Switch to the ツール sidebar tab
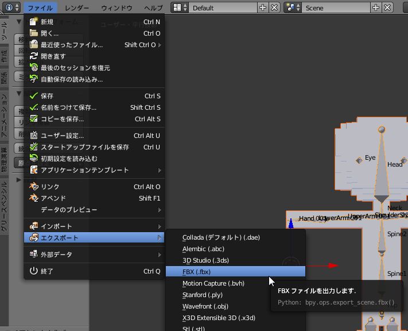Screen dimensions: 408x331 [4, 31]
